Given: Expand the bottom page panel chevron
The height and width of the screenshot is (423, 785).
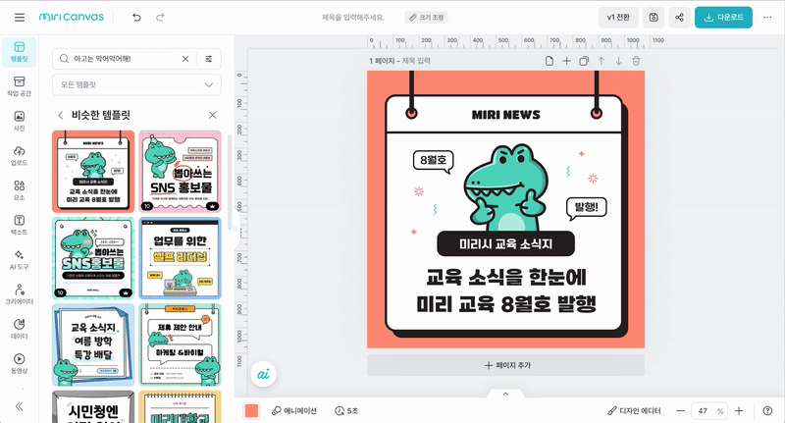Looking at the screenshot, I should [x=505, y=394].
